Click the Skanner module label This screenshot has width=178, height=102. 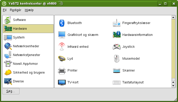[x=129, y=70]
